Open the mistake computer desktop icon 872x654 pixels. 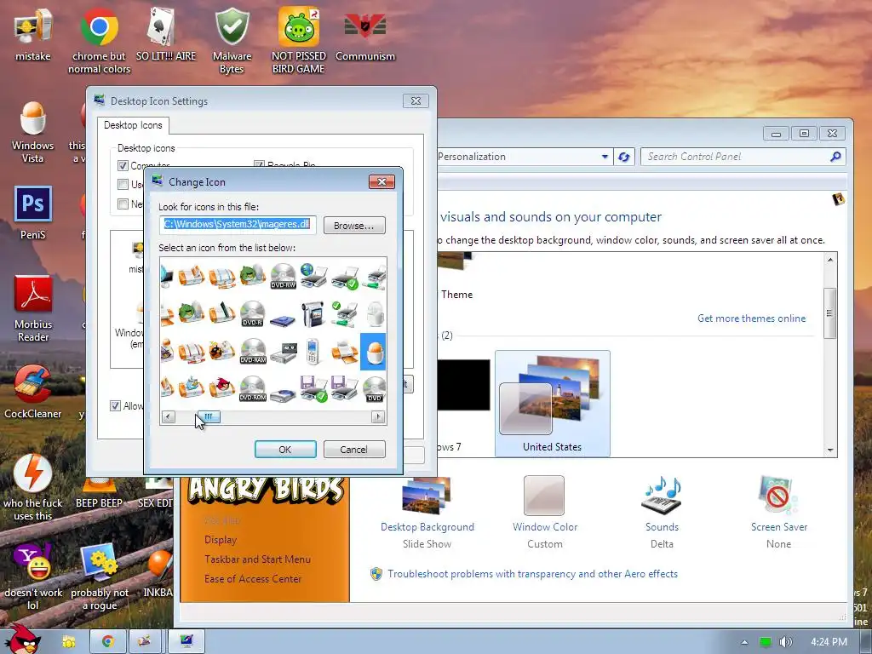33,34
